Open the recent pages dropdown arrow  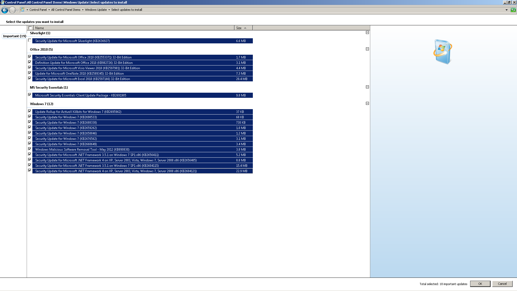pyautogui.click(x=17, y=10)
